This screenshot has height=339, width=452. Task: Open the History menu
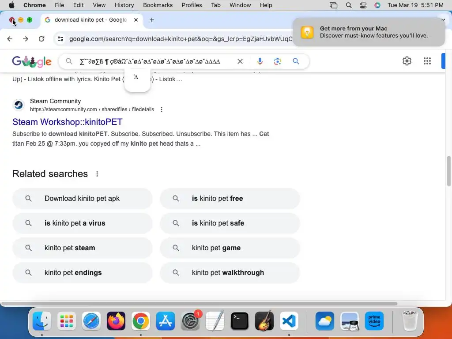(x=124, y=5)
